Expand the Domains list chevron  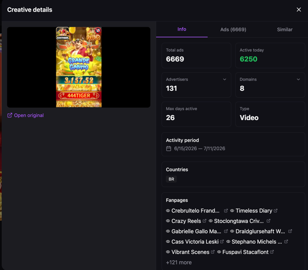point(298,79)
